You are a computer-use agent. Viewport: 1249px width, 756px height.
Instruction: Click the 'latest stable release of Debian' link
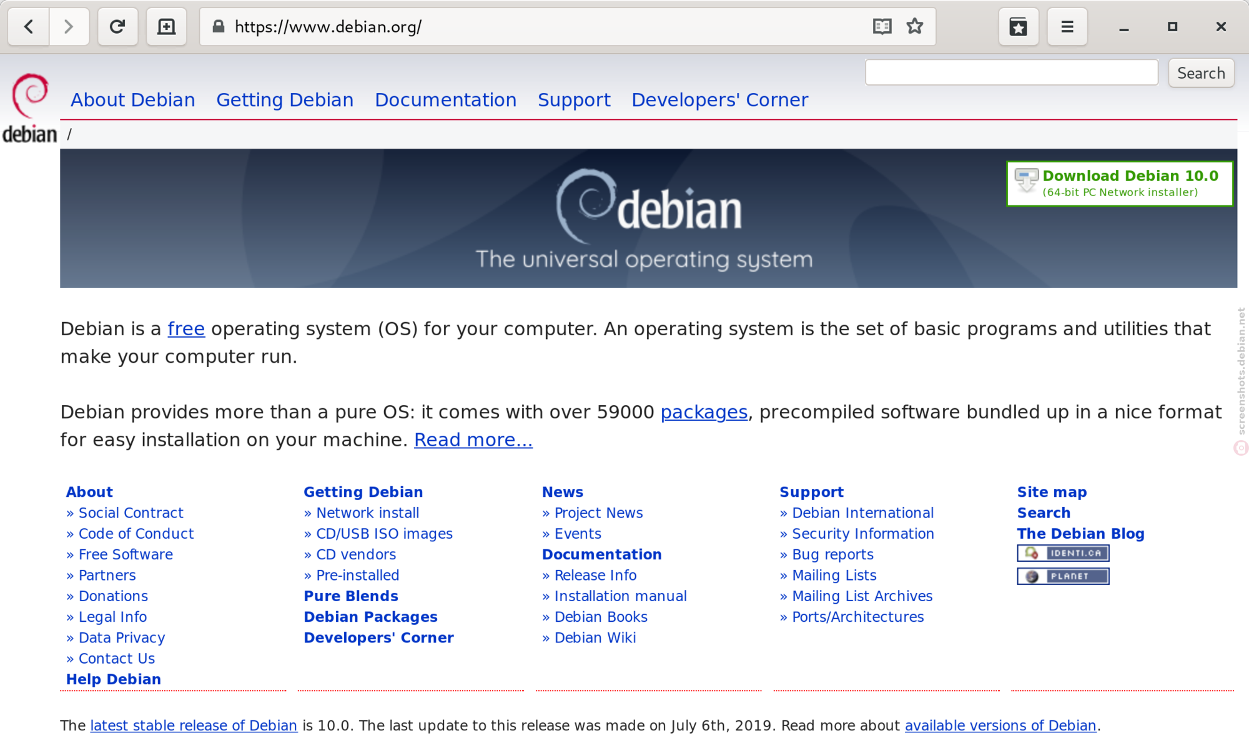(194, 725)
